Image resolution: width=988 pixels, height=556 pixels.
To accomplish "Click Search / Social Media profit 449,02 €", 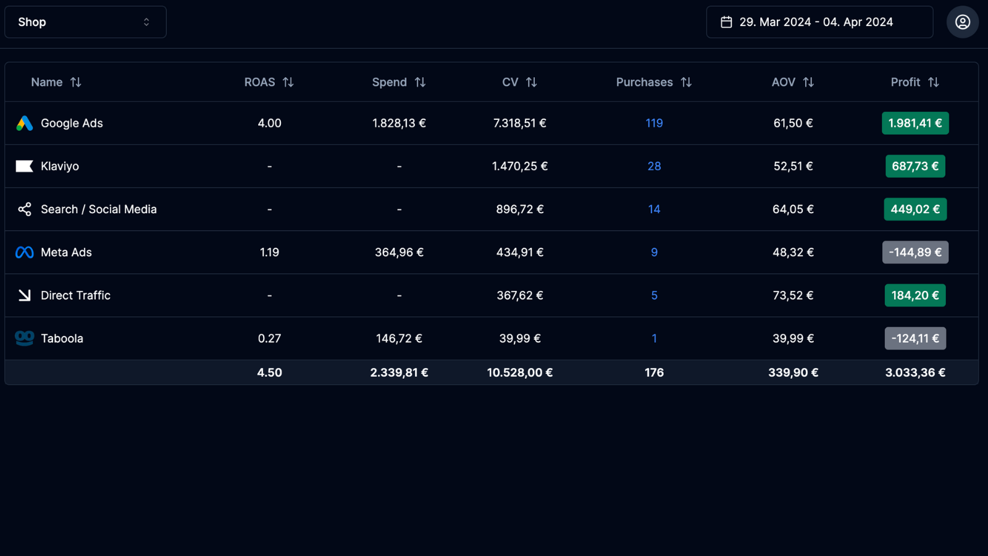I will pos(915,209).
